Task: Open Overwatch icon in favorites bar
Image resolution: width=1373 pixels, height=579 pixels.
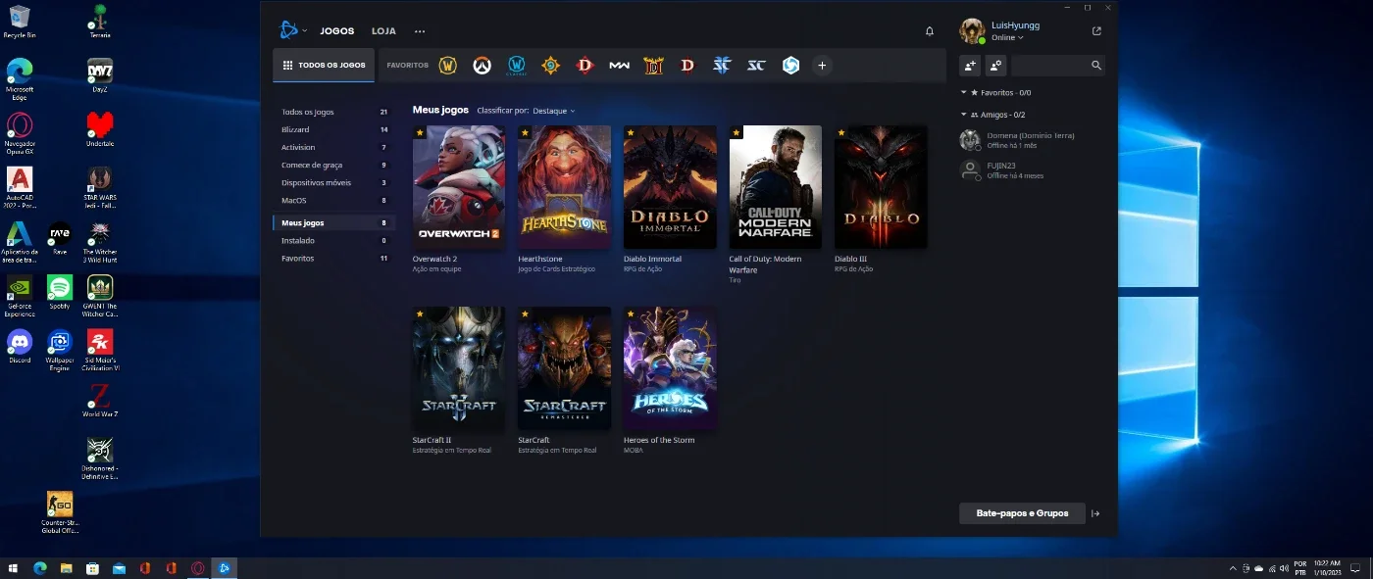Action: click(482, 66)
